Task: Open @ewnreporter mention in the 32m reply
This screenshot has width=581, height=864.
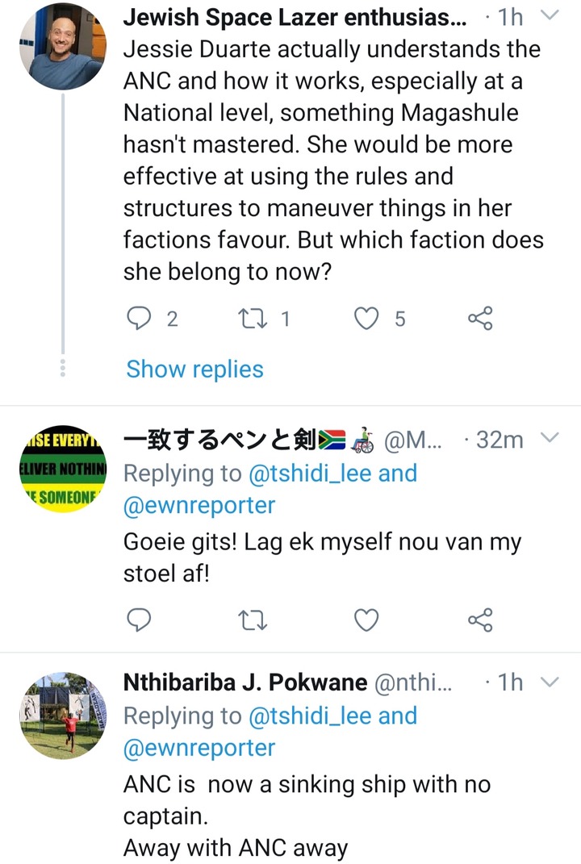Action: coord(199,505)
